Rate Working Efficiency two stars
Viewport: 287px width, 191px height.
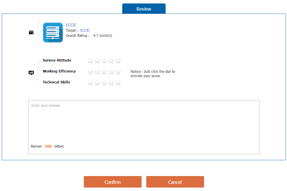point(97,72)
